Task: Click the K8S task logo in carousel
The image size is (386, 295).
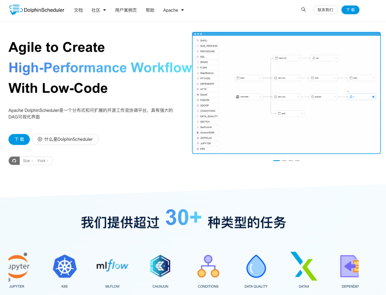Action: click(64, 266)
